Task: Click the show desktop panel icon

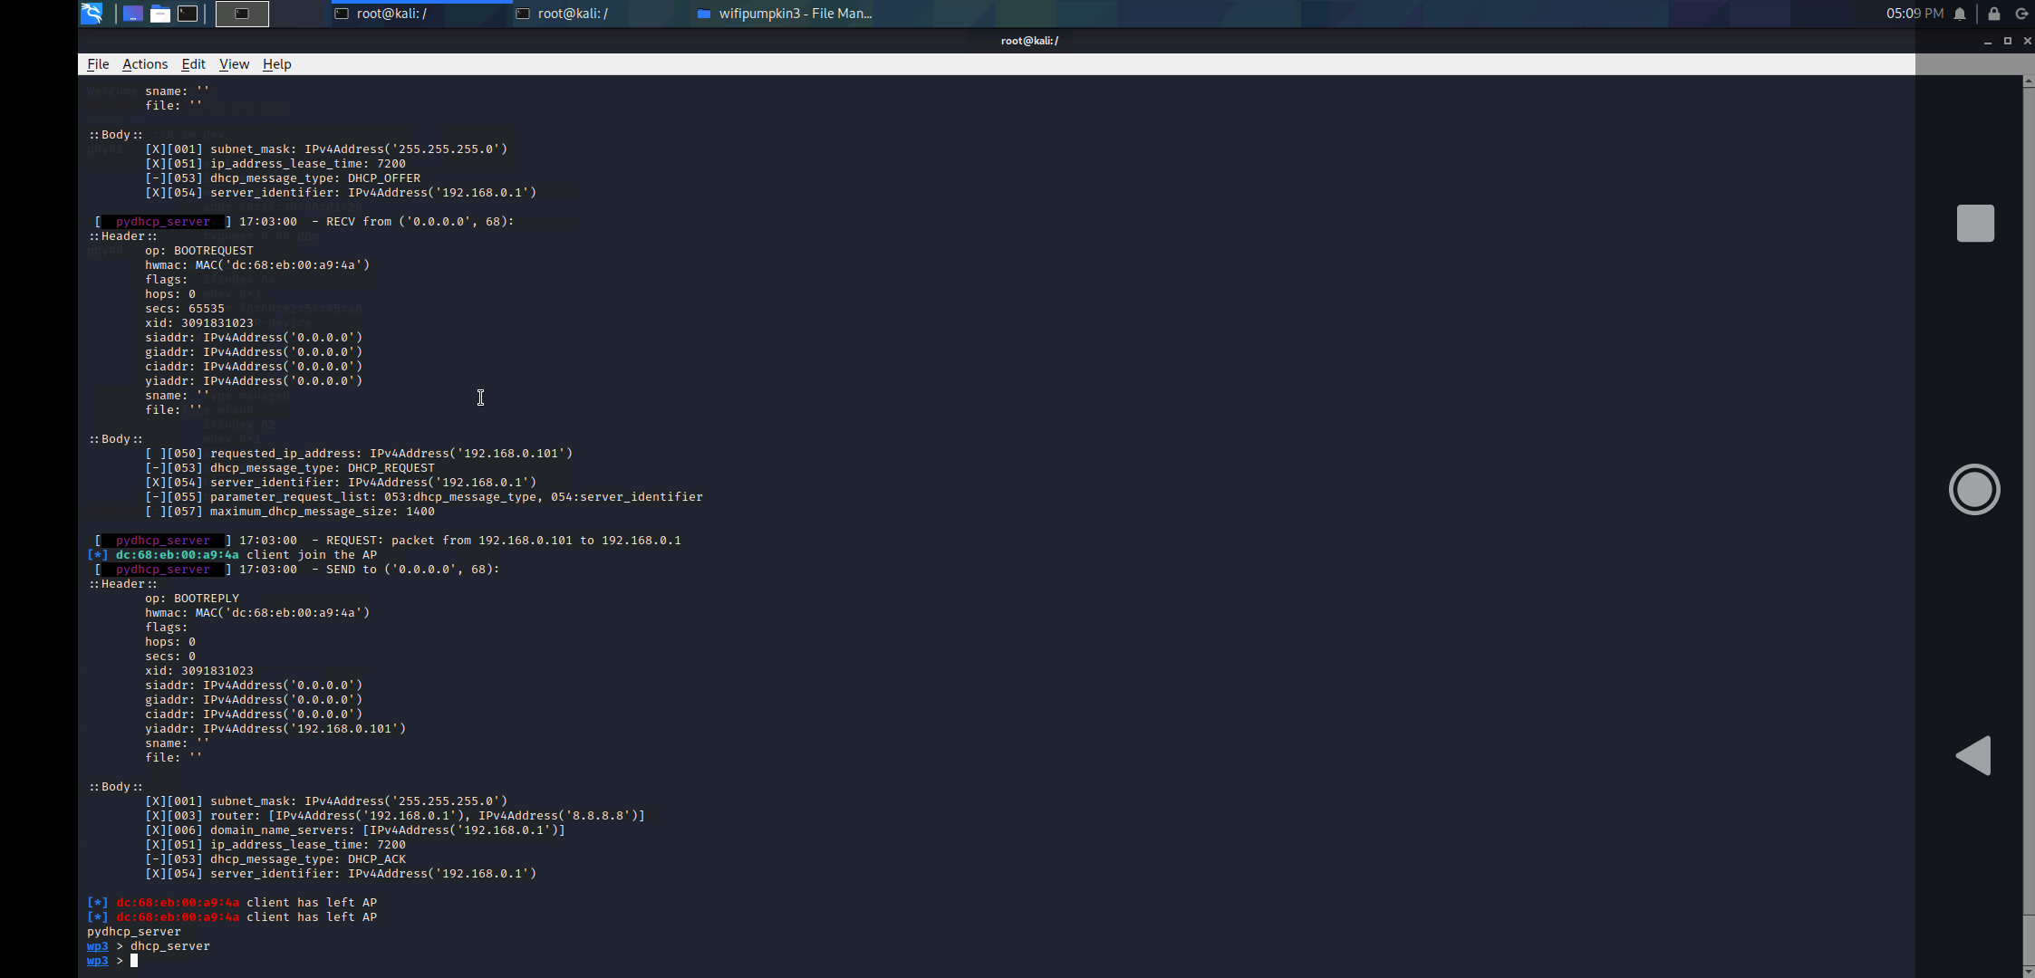Action: (133, 14)
